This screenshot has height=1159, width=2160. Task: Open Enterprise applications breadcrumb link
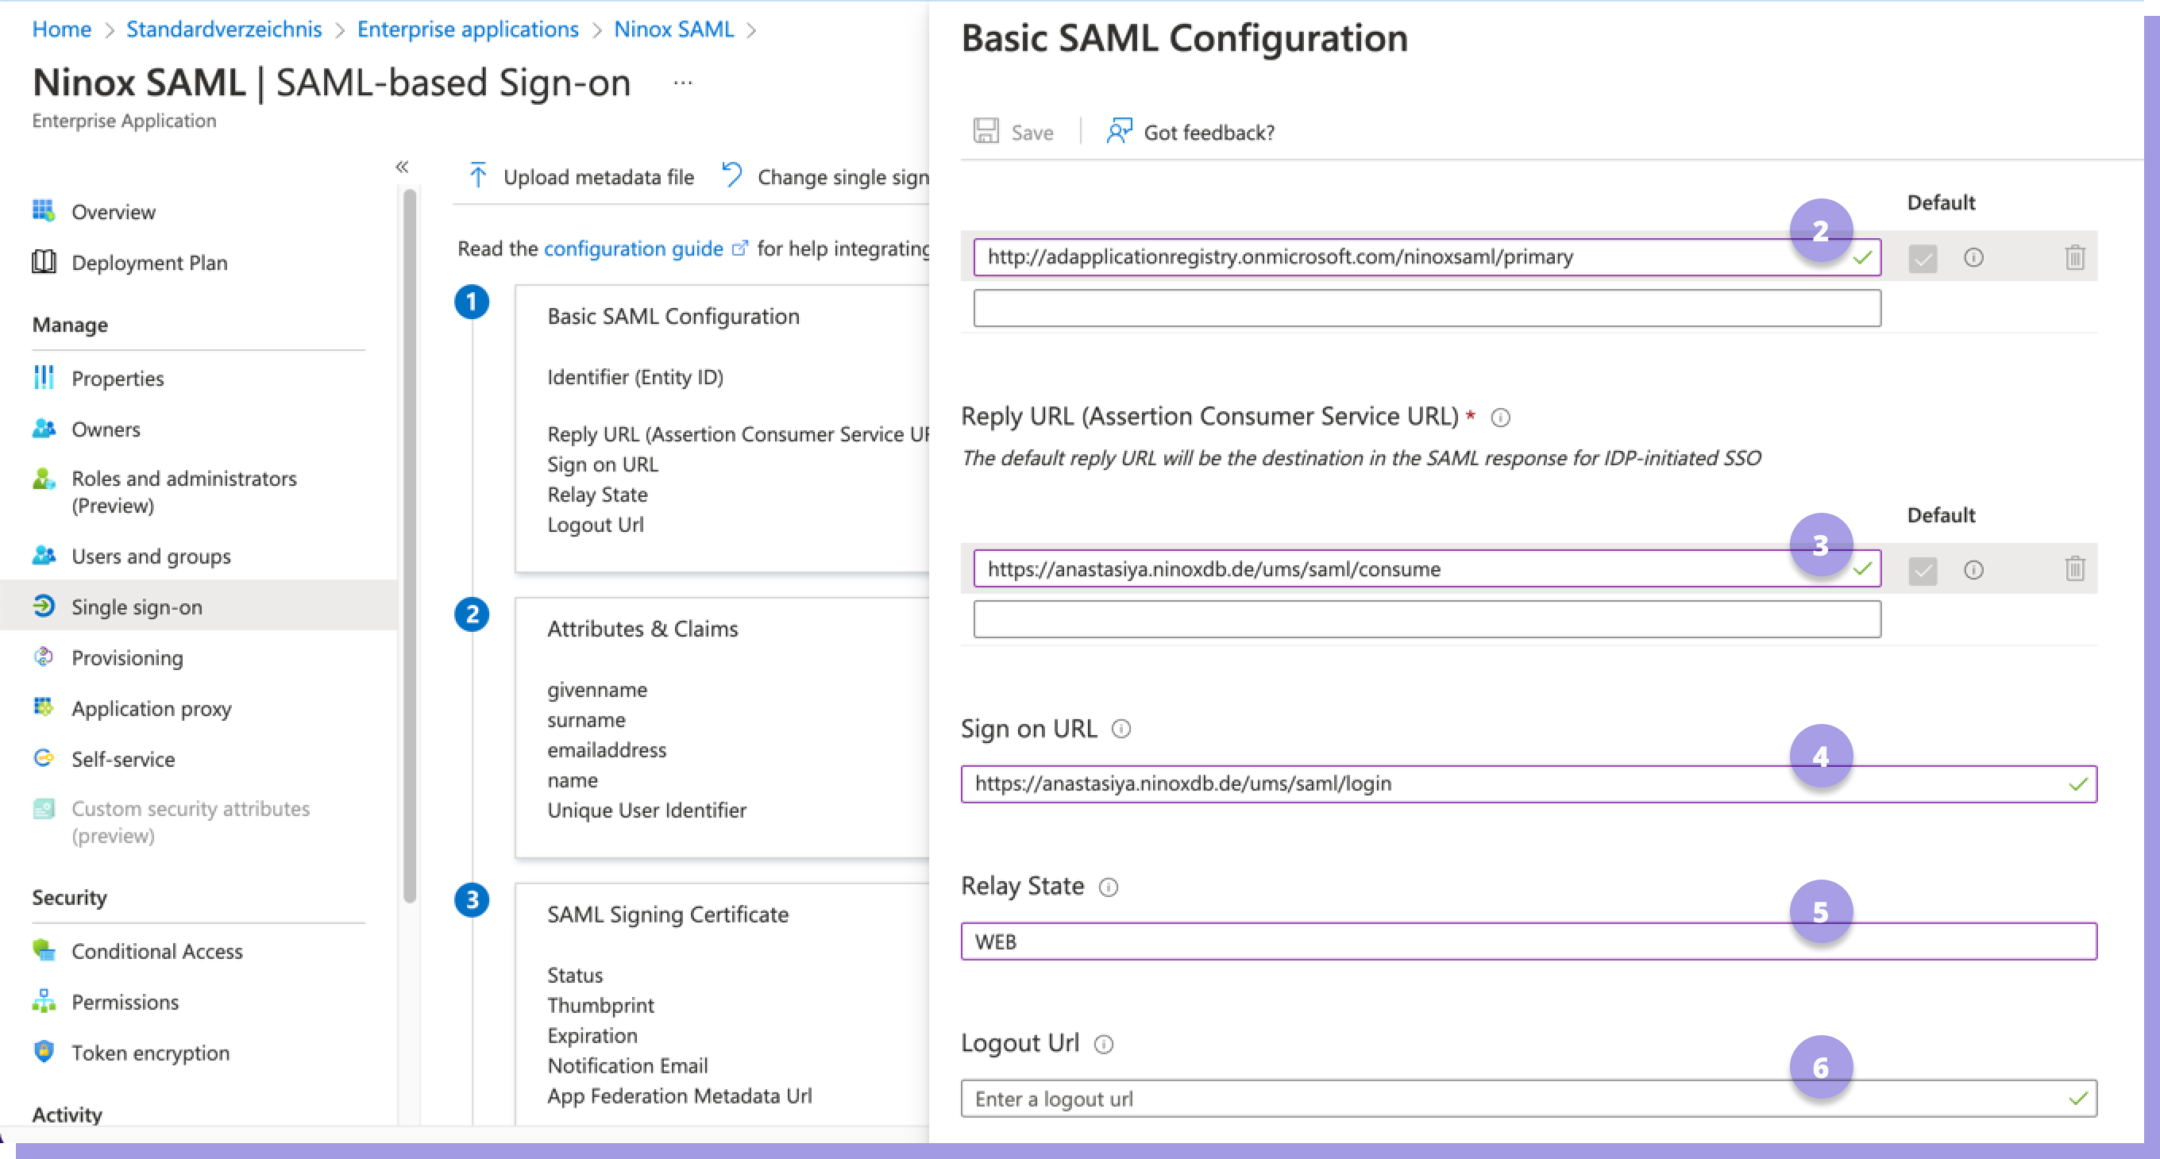[468, 29]
